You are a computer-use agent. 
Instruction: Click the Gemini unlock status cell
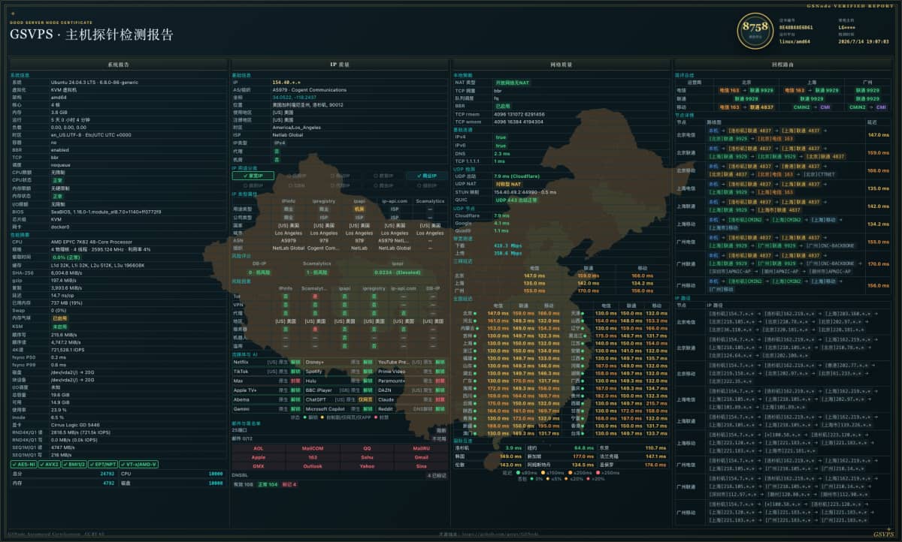266,409
